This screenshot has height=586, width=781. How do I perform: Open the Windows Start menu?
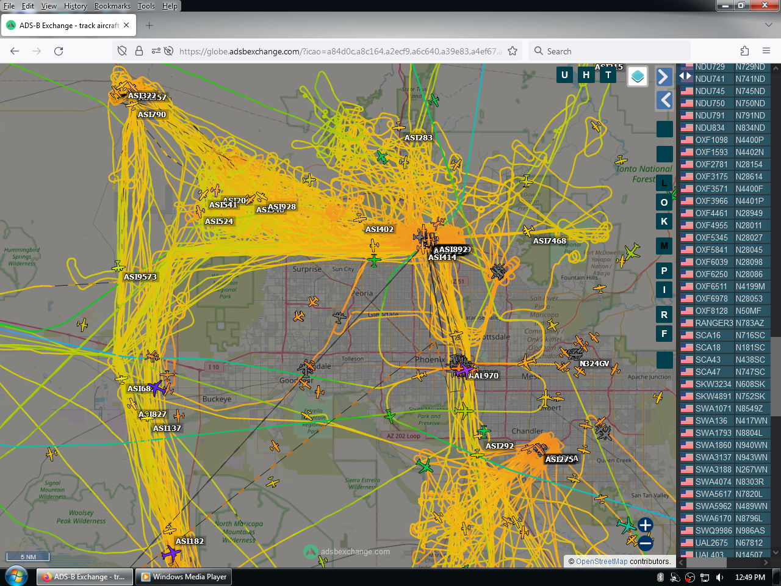16,576
